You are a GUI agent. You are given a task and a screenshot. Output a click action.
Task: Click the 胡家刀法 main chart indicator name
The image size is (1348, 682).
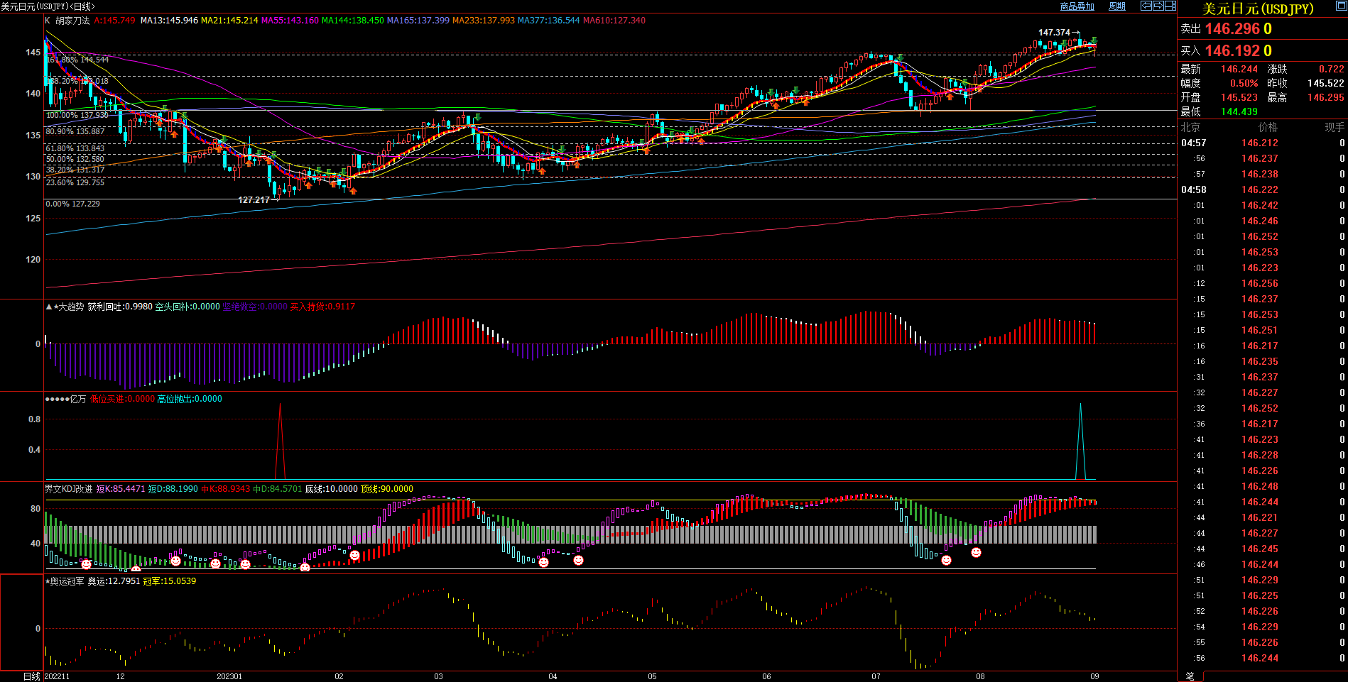[72, 21]
